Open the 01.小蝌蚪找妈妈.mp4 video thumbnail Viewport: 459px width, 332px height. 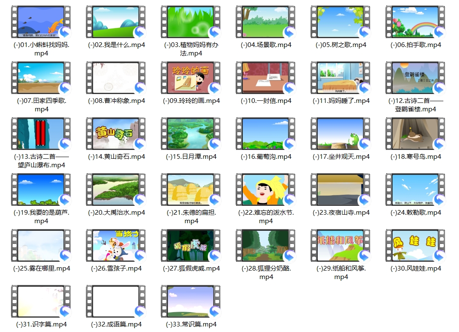[x=41, y=22]
